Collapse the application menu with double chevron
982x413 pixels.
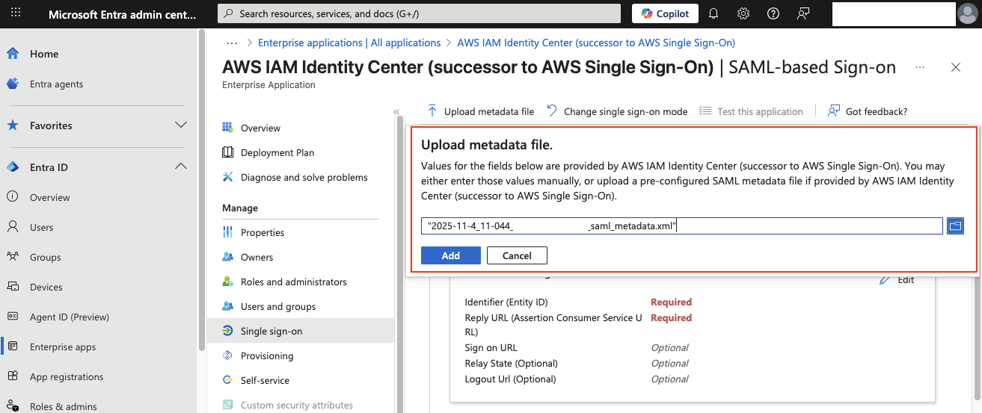[x=397, y=112]
